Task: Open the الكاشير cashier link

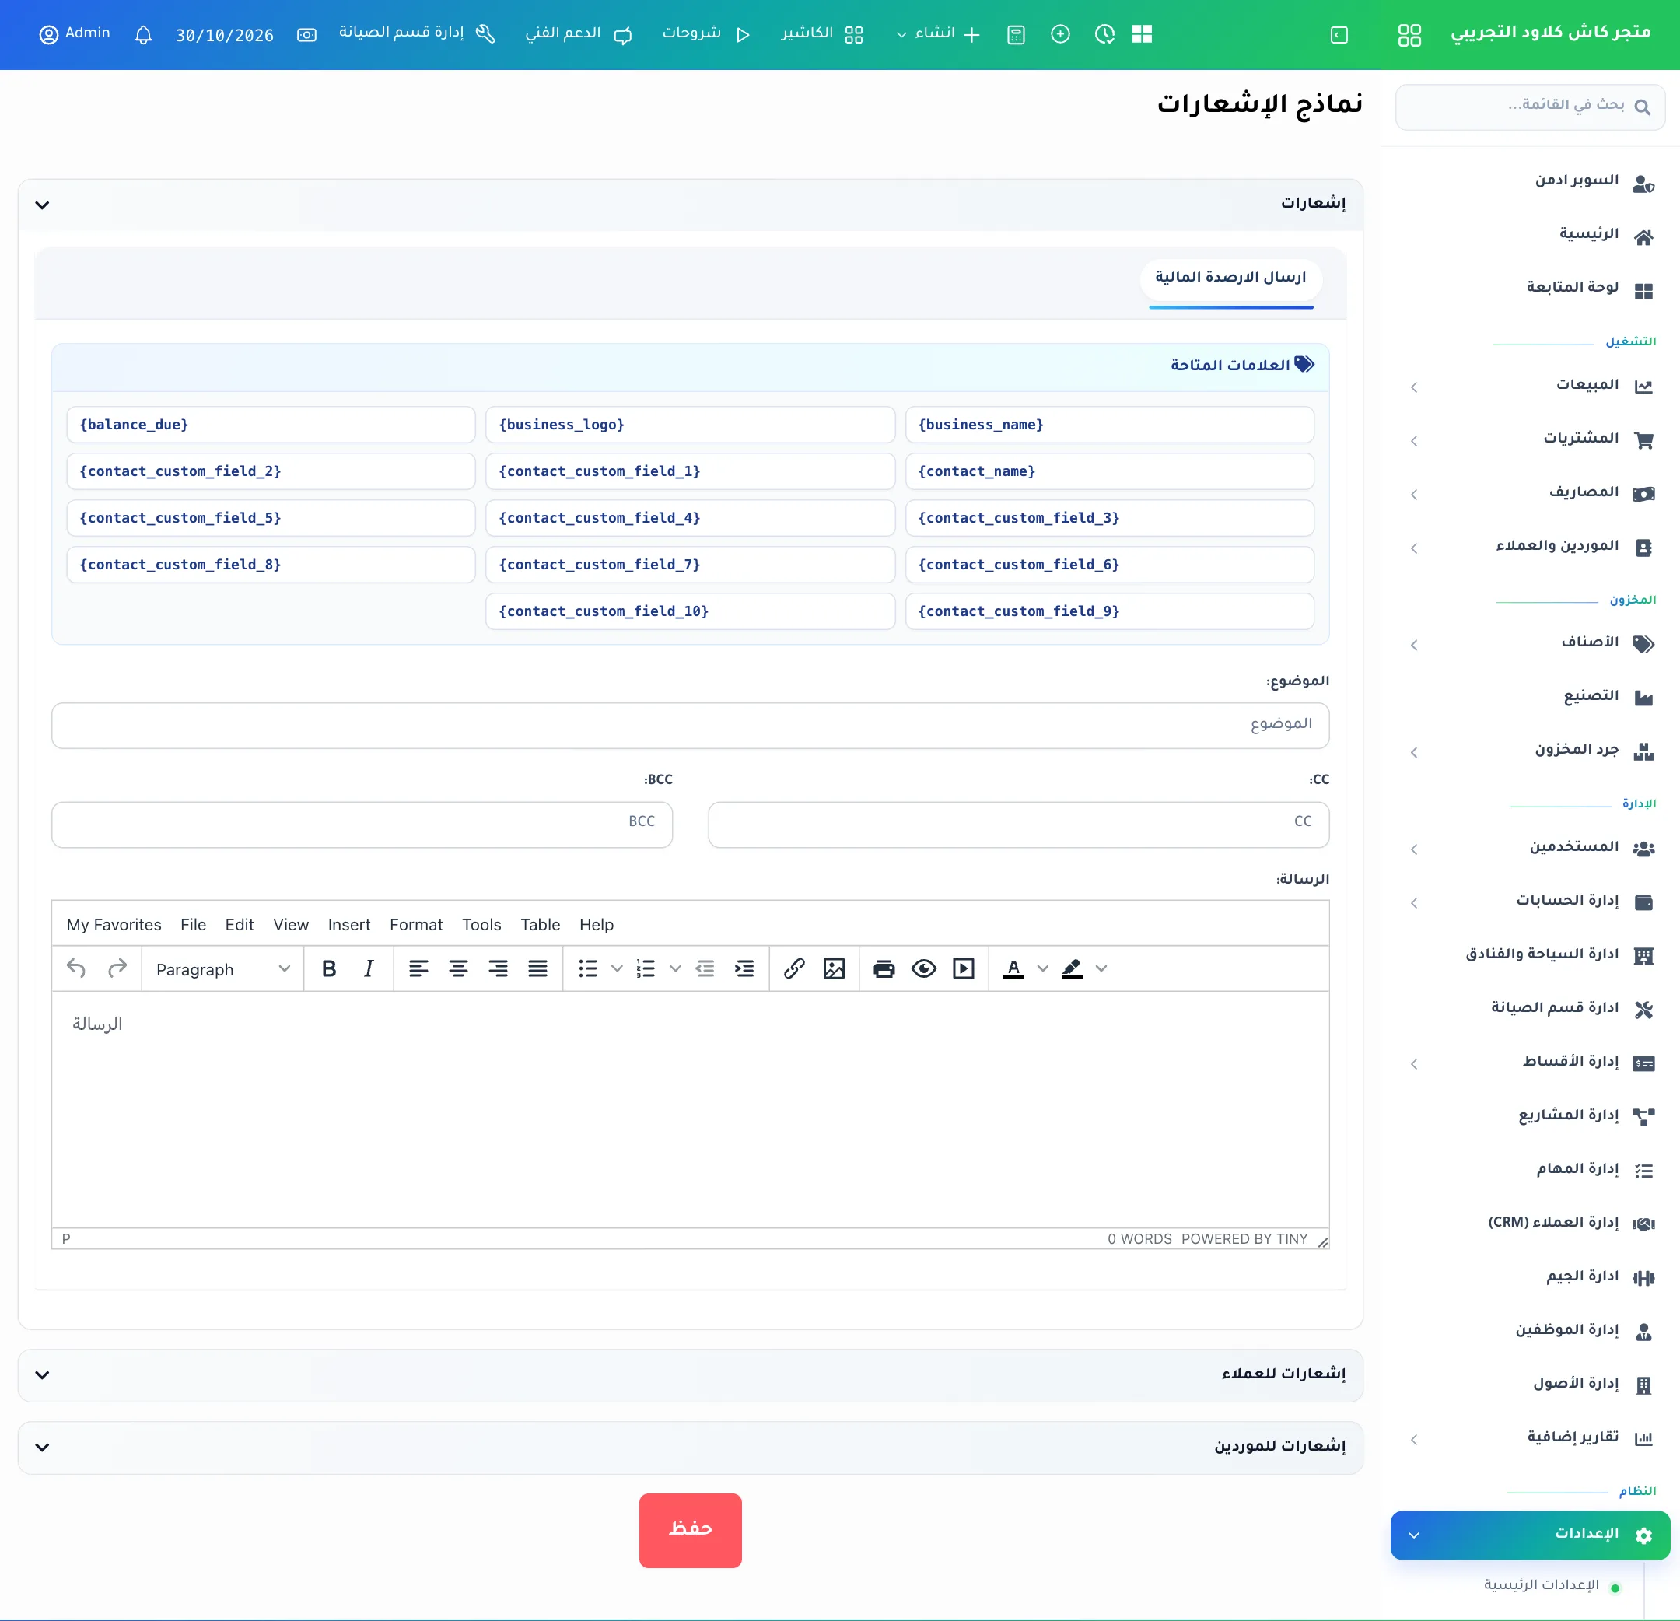Action: coord(821,34)
